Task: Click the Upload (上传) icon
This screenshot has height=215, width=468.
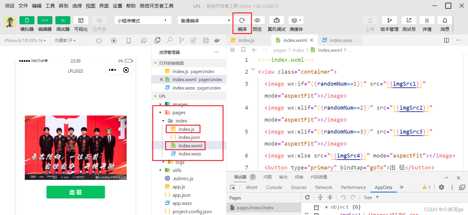Action: [370, 20]
